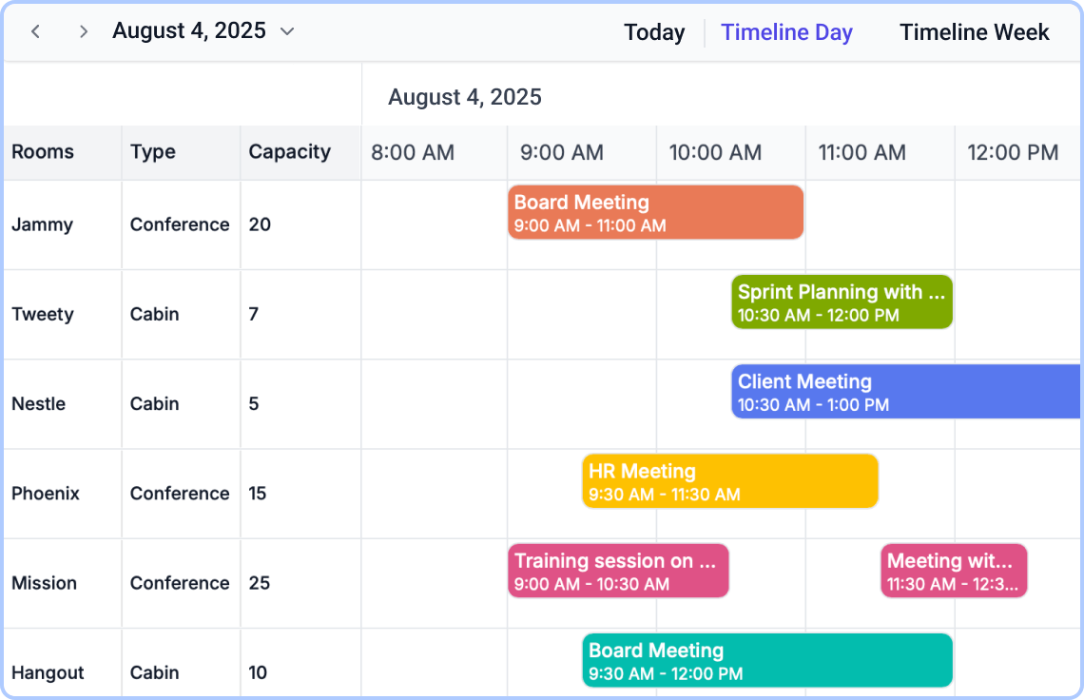Open the date picker chevron beside August 4

pos(286,31)
